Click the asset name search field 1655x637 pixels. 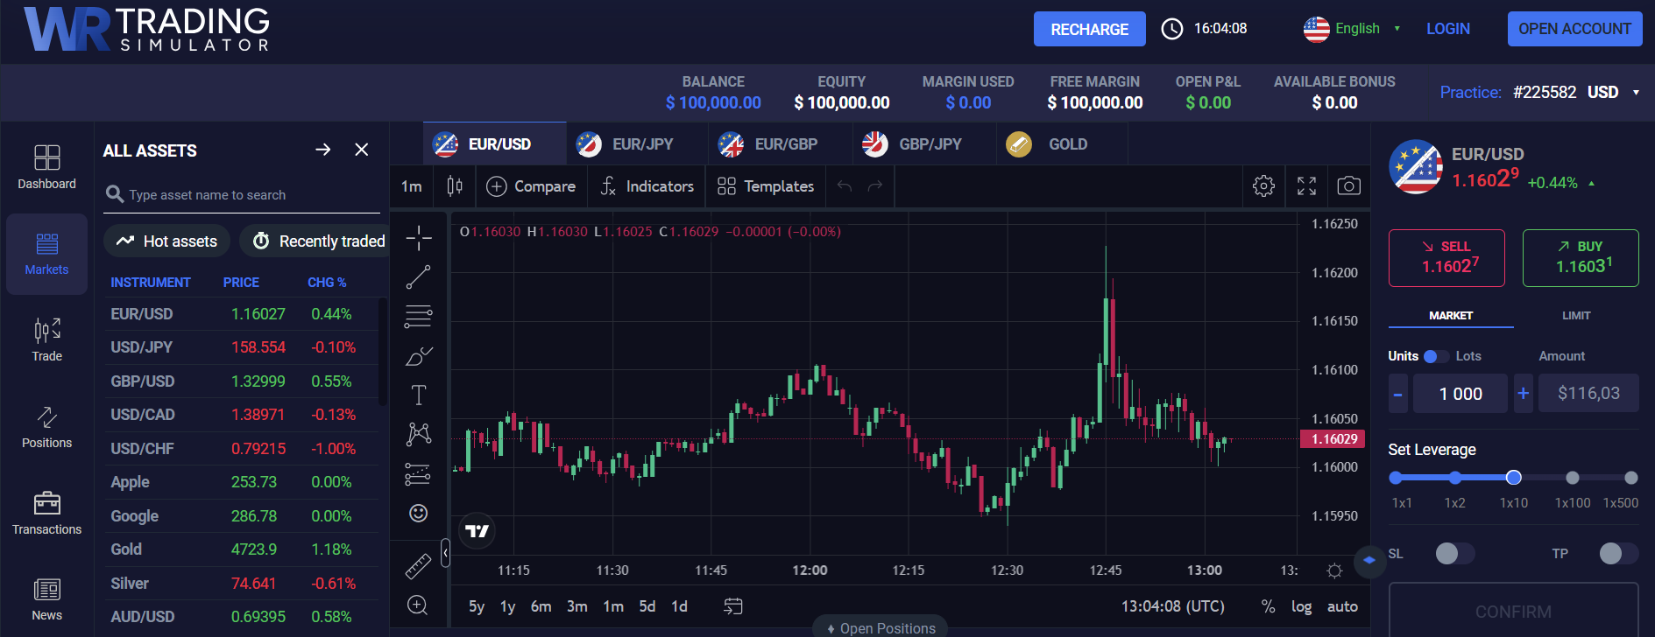click(x=242, y=194)
